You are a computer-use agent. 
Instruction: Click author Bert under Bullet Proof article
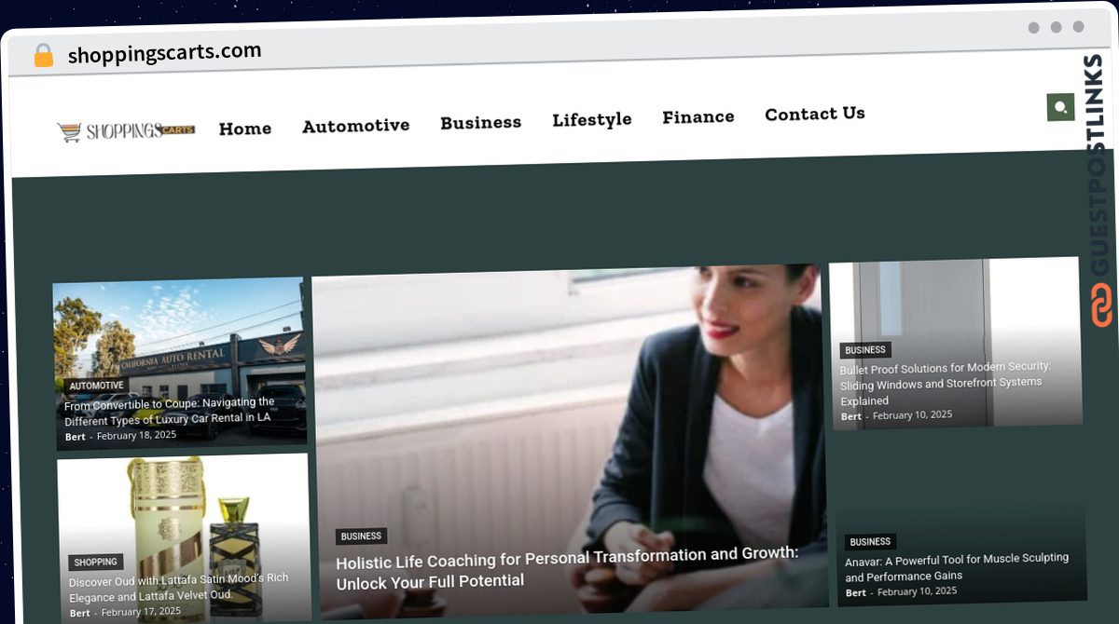tap(850, 416)
